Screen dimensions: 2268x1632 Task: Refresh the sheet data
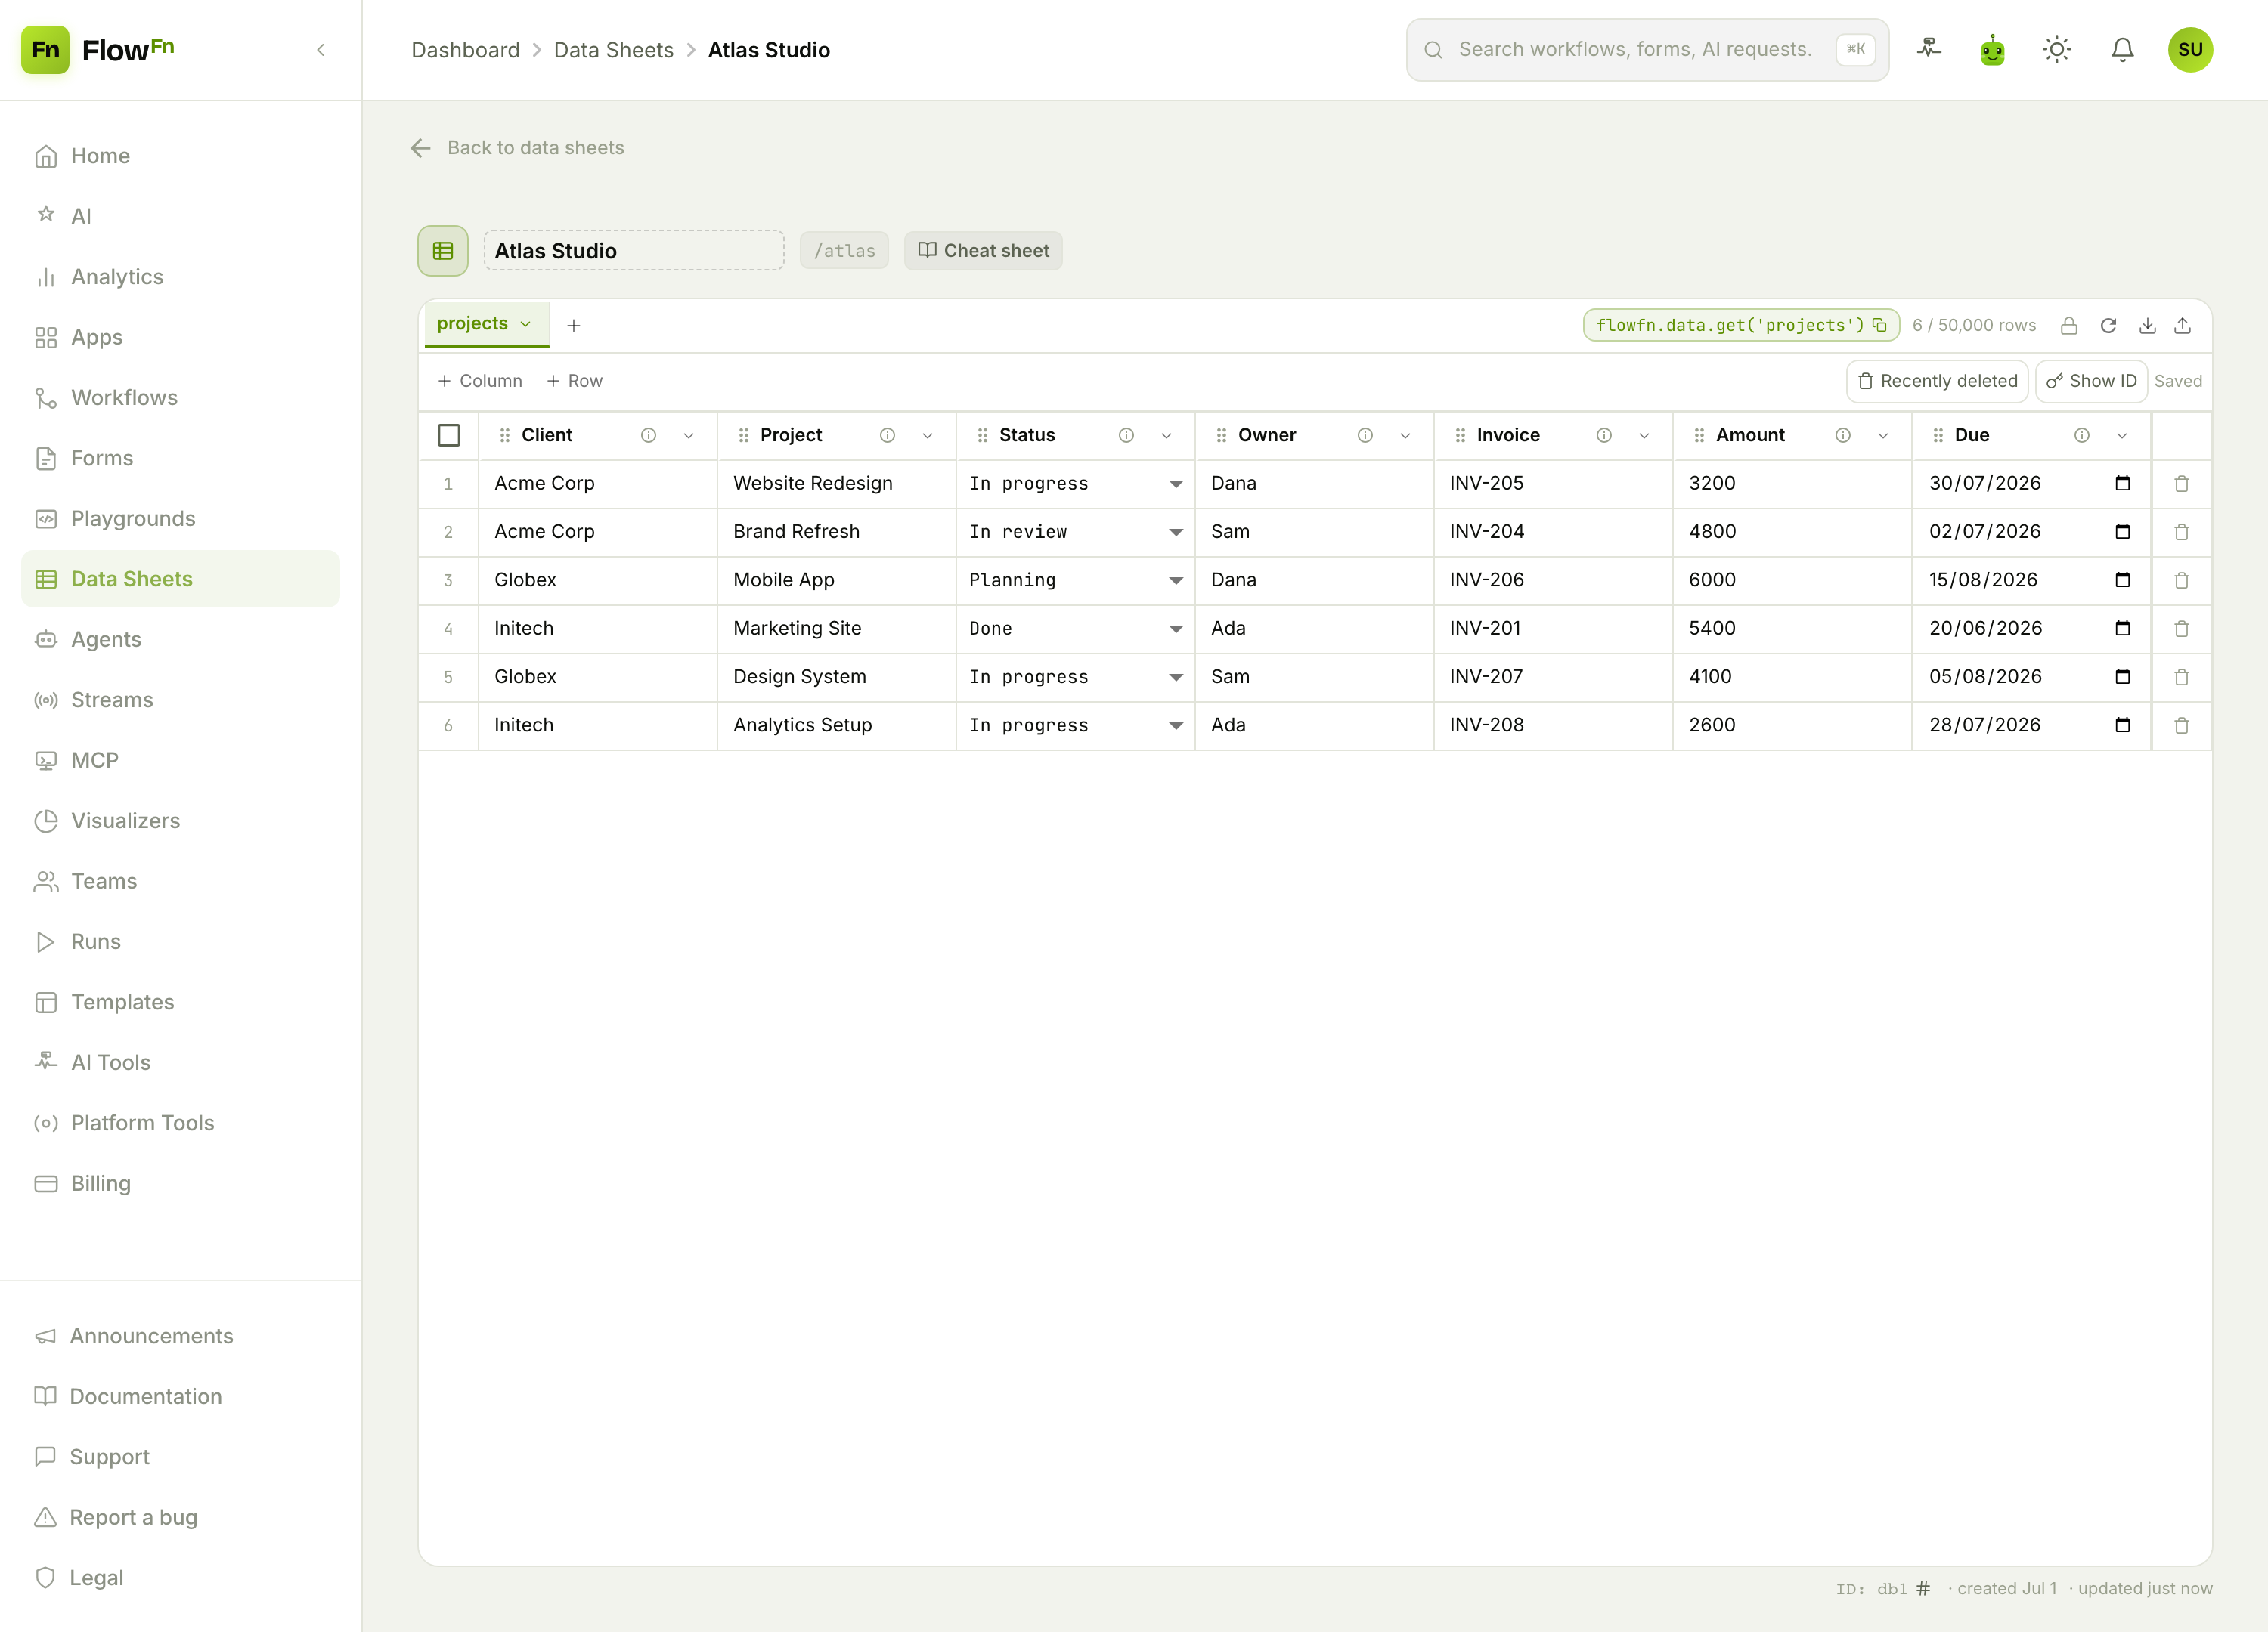click(2108, 326)
